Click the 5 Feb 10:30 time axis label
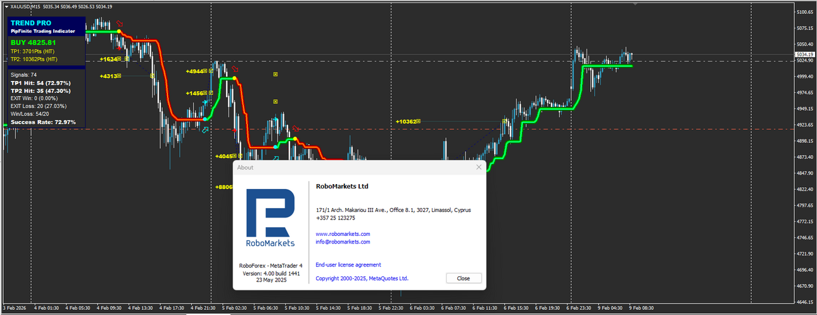 pyautogui.click(x=297, y=308)
